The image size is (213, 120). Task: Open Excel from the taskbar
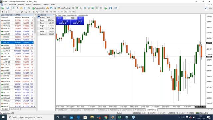pyautogui.click(x=119, y=117)
